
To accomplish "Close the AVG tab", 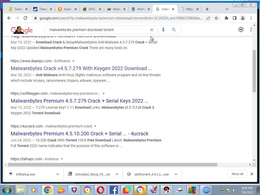I will pyautogui.click(x=100, y=9).
